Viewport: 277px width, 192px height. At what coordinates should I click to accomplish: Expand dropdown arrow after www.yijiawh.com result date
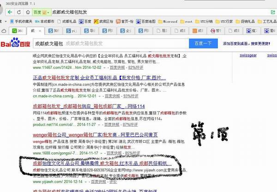[86, 182]
